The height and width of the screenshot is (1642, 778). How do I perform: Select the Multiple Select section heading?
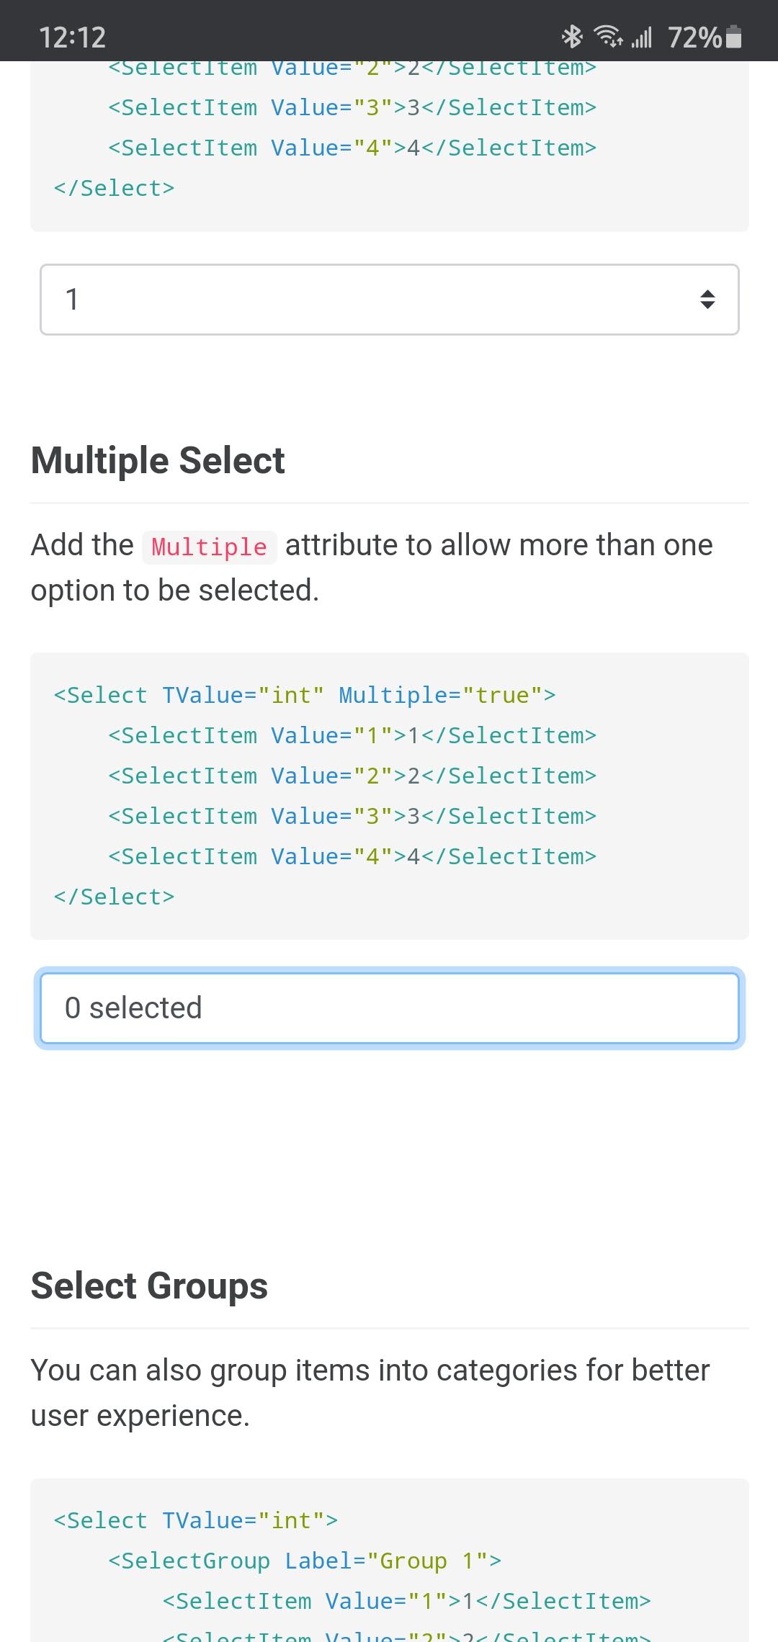click(x=157, y=459)
